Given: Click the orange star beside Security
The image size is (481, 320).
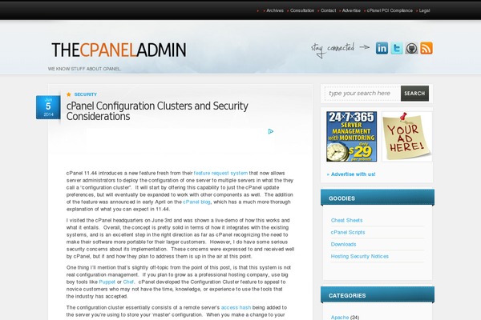Looking at the screenshot, I should pyautogui.click(x=69, y=94).
